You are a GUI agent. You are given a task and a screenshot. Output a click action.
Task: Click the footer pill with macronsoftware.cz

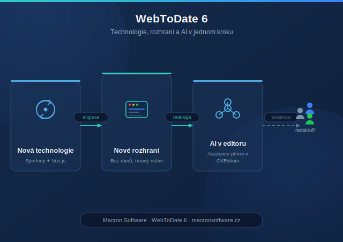click(171, 220)
